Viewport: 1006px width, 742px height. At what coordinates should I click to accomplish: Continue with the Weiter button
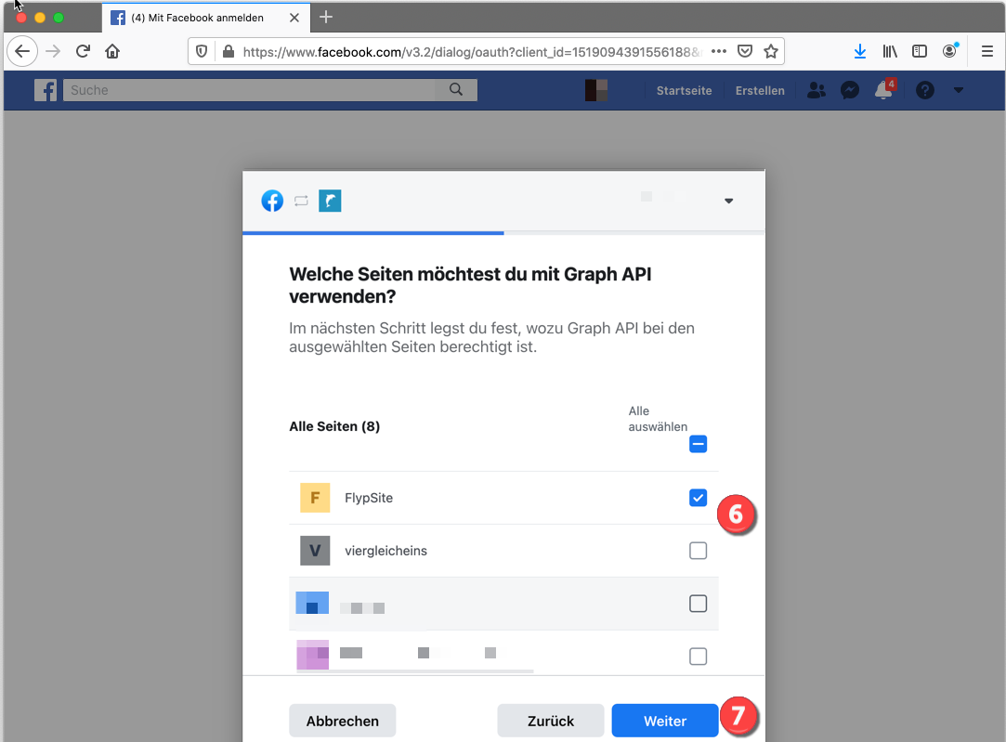coord(665,721)
